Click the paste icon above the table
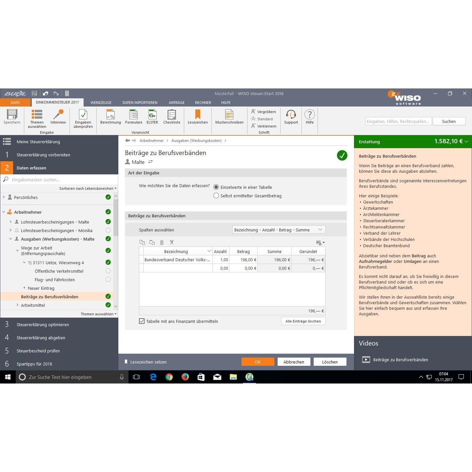This screenshot has height=472, width=472. click(152, 243)
